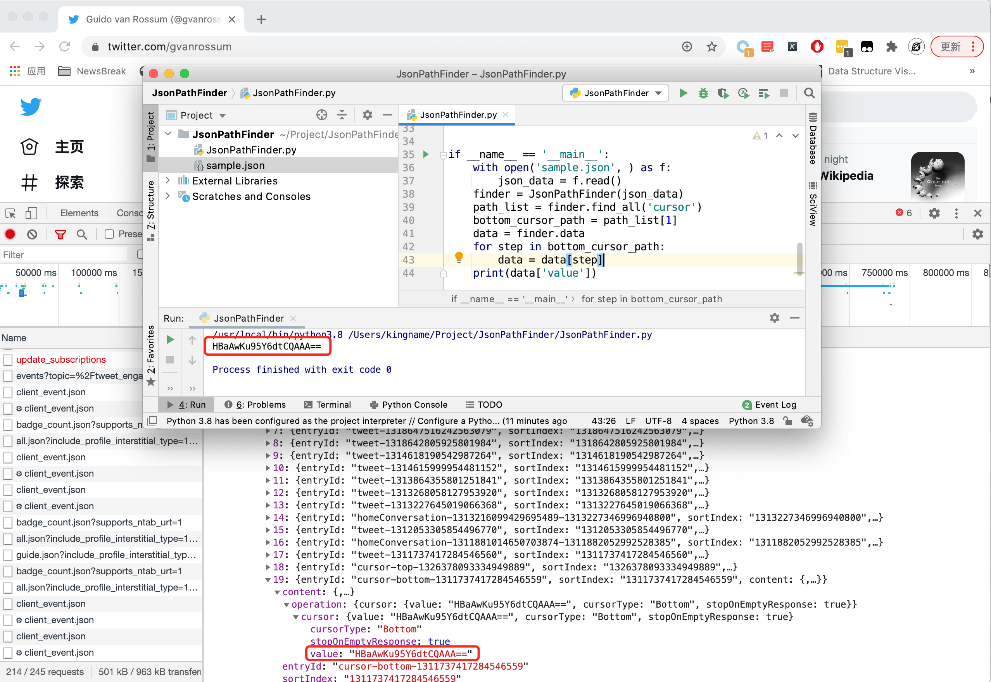
Task: Open Search Everywhere magnifier icon
Action: [x=809, y=93]
